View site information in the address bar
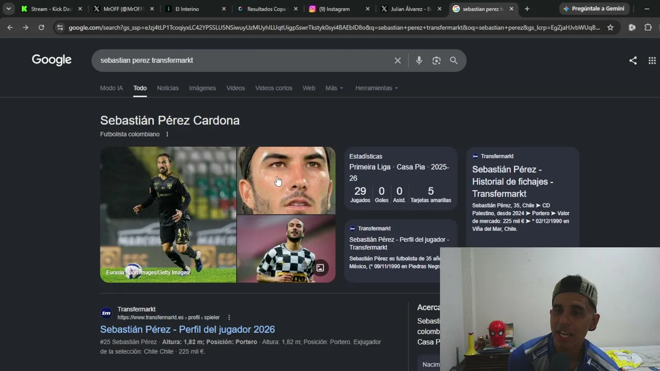Image resolution: width=660 pixels, height=371 pixels. (60, 27)
